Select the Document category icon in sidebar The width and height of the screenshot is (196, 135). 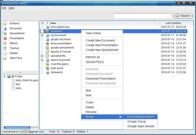[x=5, y=28]
